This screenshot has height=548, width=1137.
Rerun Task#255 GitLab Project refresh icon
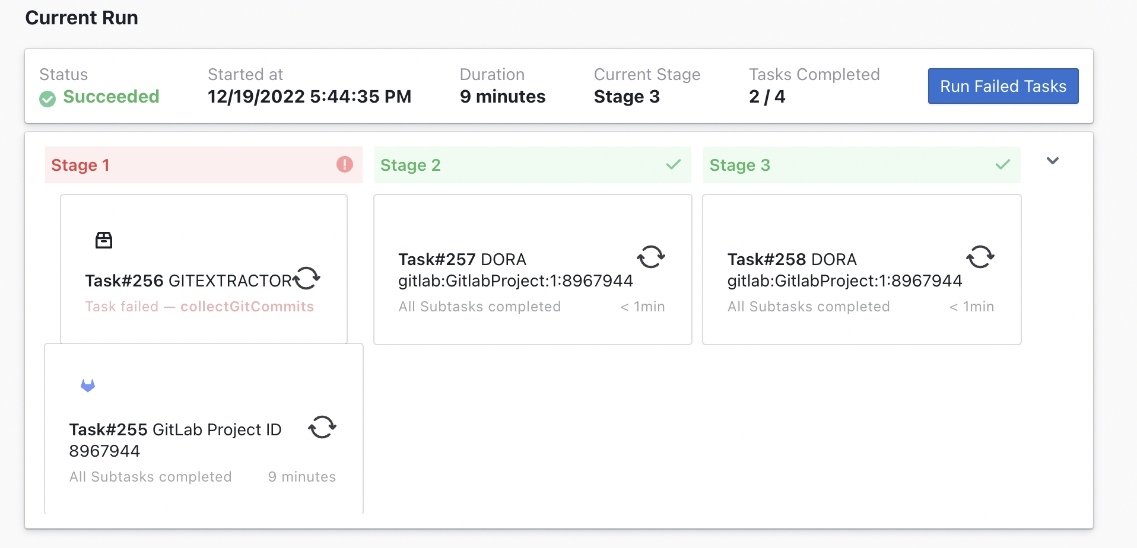click(322, 426)
